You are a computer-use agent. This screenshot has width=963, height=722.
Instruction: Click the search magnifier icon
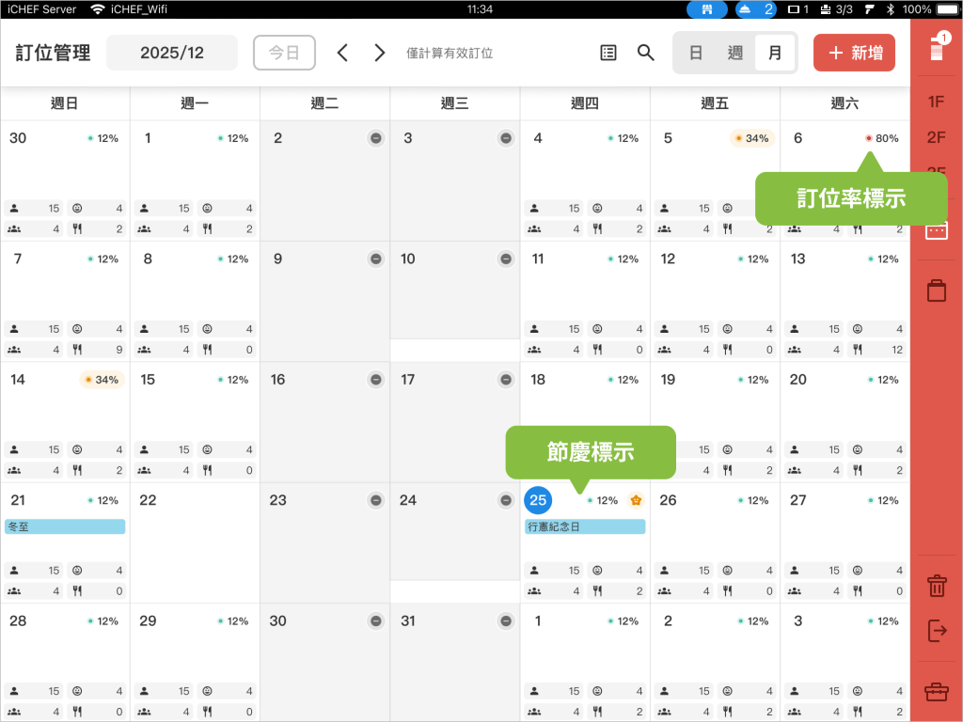coord(646,53)
